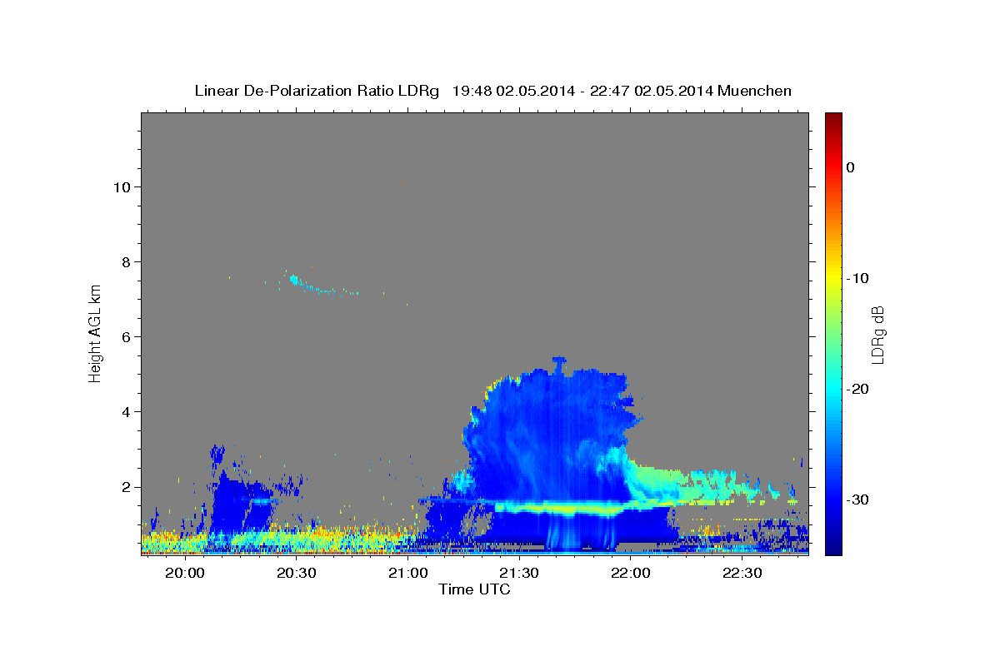Screen dimensions: 1000x666
Task: Click the time tick label '20:30'
Action: coord(297,573)
